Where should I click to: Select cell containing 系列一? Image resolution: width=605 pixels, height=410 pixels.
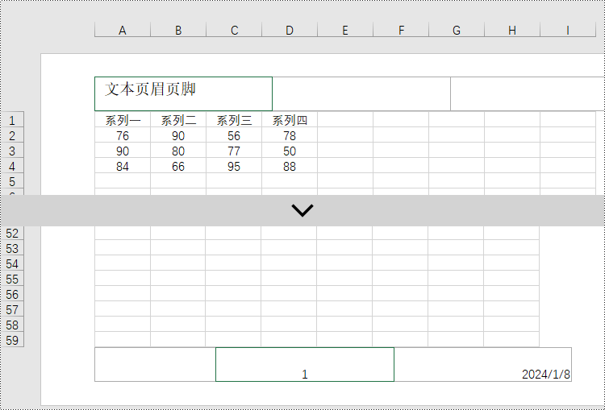click(123, 120)
